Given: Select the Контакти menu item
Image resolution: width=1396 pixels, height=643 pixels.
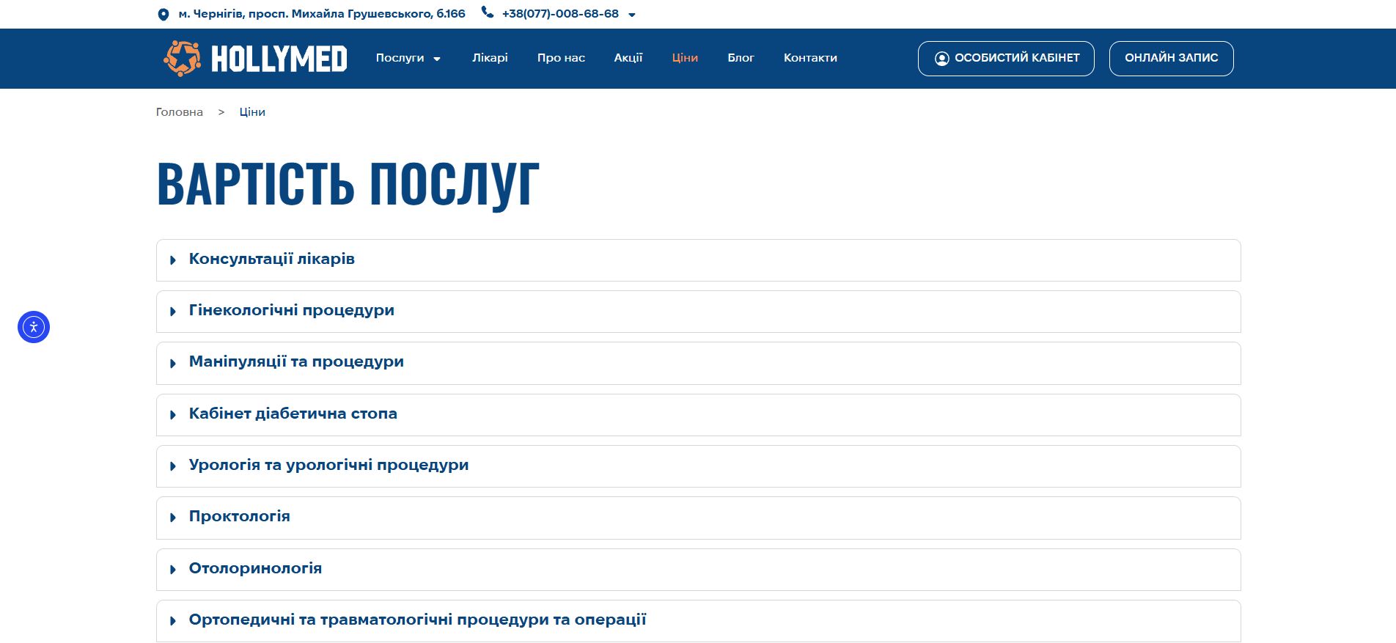Looking at the screenshot, I should 810,58.
